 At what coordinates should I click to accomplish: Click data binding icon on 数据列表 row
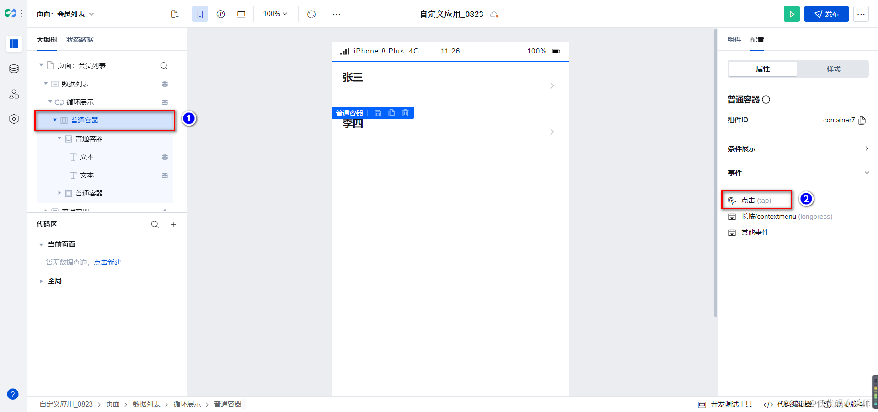(165, 84)
